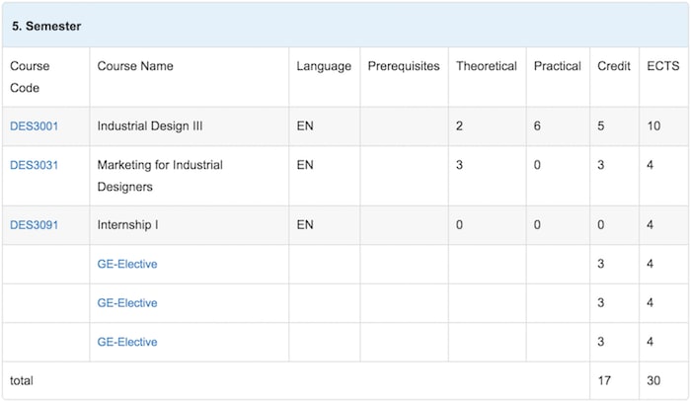Select the total ECTS value 30
This screenshot has height=402, width=691.
(x=653, y=381)
